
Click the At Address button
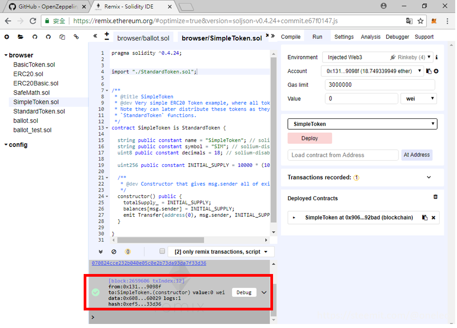pyautogui.click(x=417, y=155)
